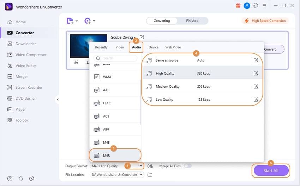Select Medium Quality 256 kbps preset
This screenshot has width=300, height=186.
(x=202, y=87)
